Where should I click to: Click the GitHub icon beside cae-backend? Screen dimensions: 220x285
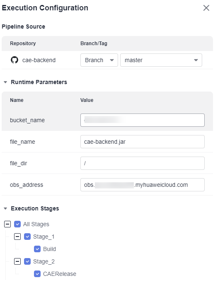[x=15, y=60]
